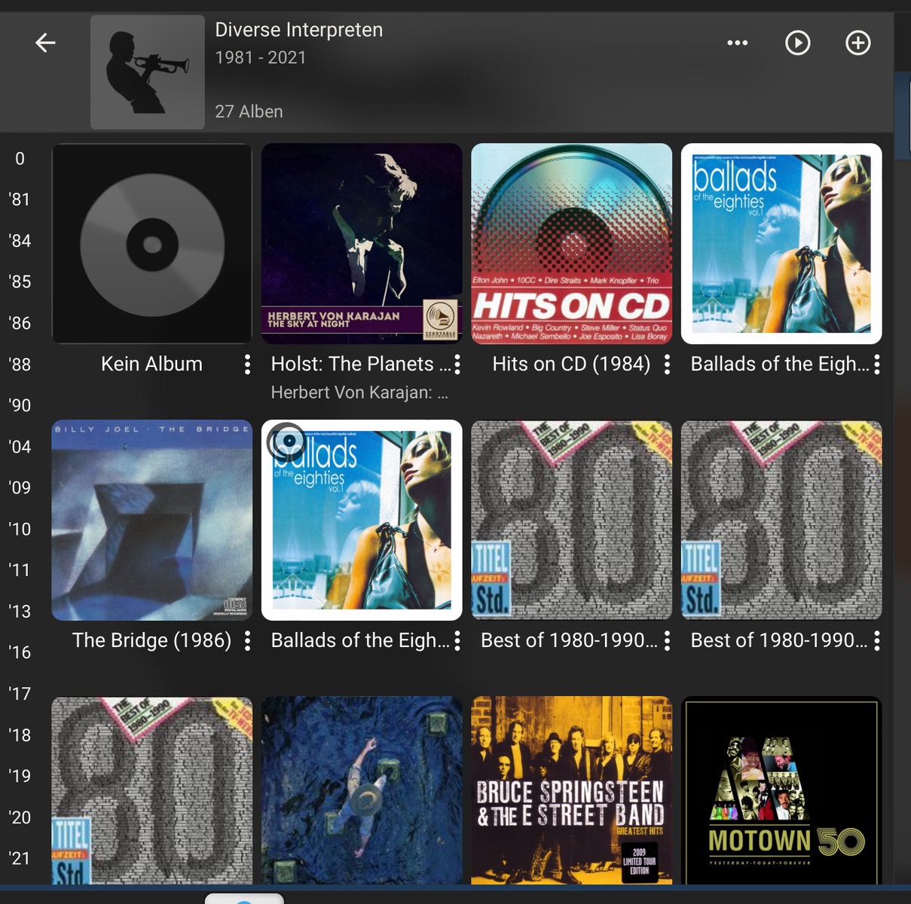Click the 1981 - 2021 year range

pos(261,58)
